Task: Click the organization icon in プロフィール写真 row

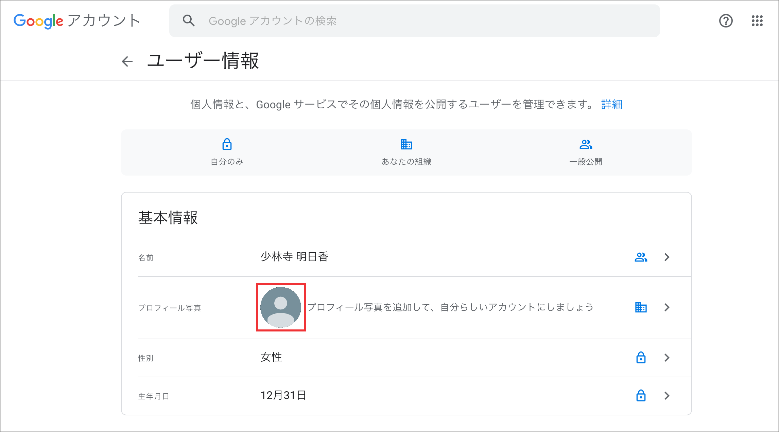Action: pyautogui.click(x=641, y=307)
